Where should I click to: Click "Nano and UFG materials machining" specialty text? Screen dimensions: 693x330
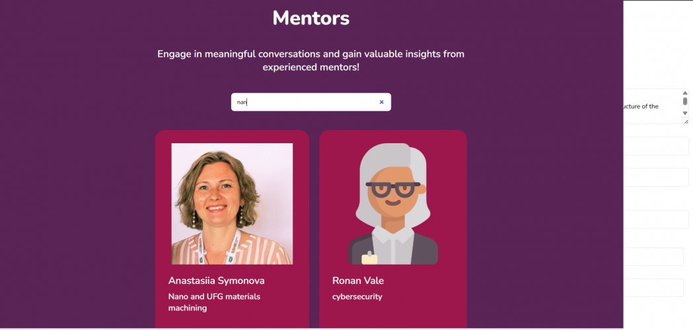point(214,302)
